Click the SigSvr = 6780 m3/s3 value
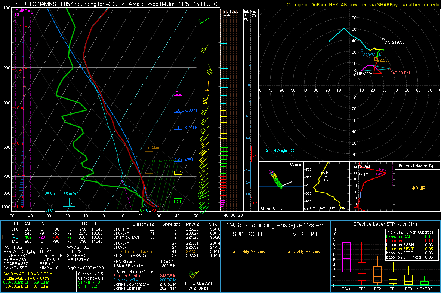The width and height of the screenshot is (441, 293). pyautogui.click(x=86, y=268)
